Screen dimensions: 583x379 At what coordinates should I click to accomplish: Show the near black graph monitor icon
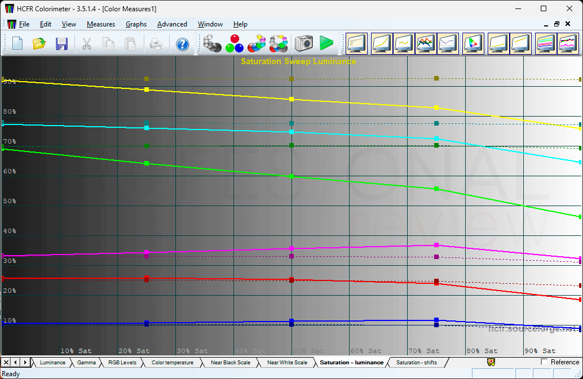click(498, 43)
